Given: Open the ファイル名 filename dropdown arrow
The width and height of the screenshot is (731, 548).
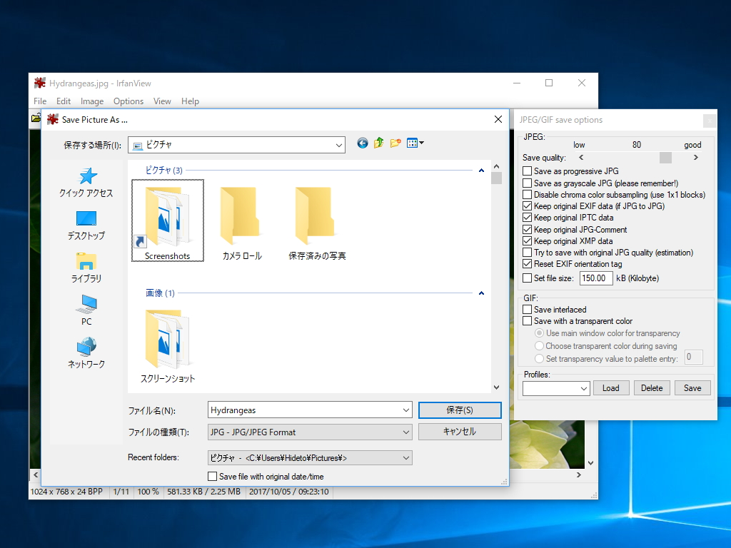Looking at the screenshot, I should [406, 410].
